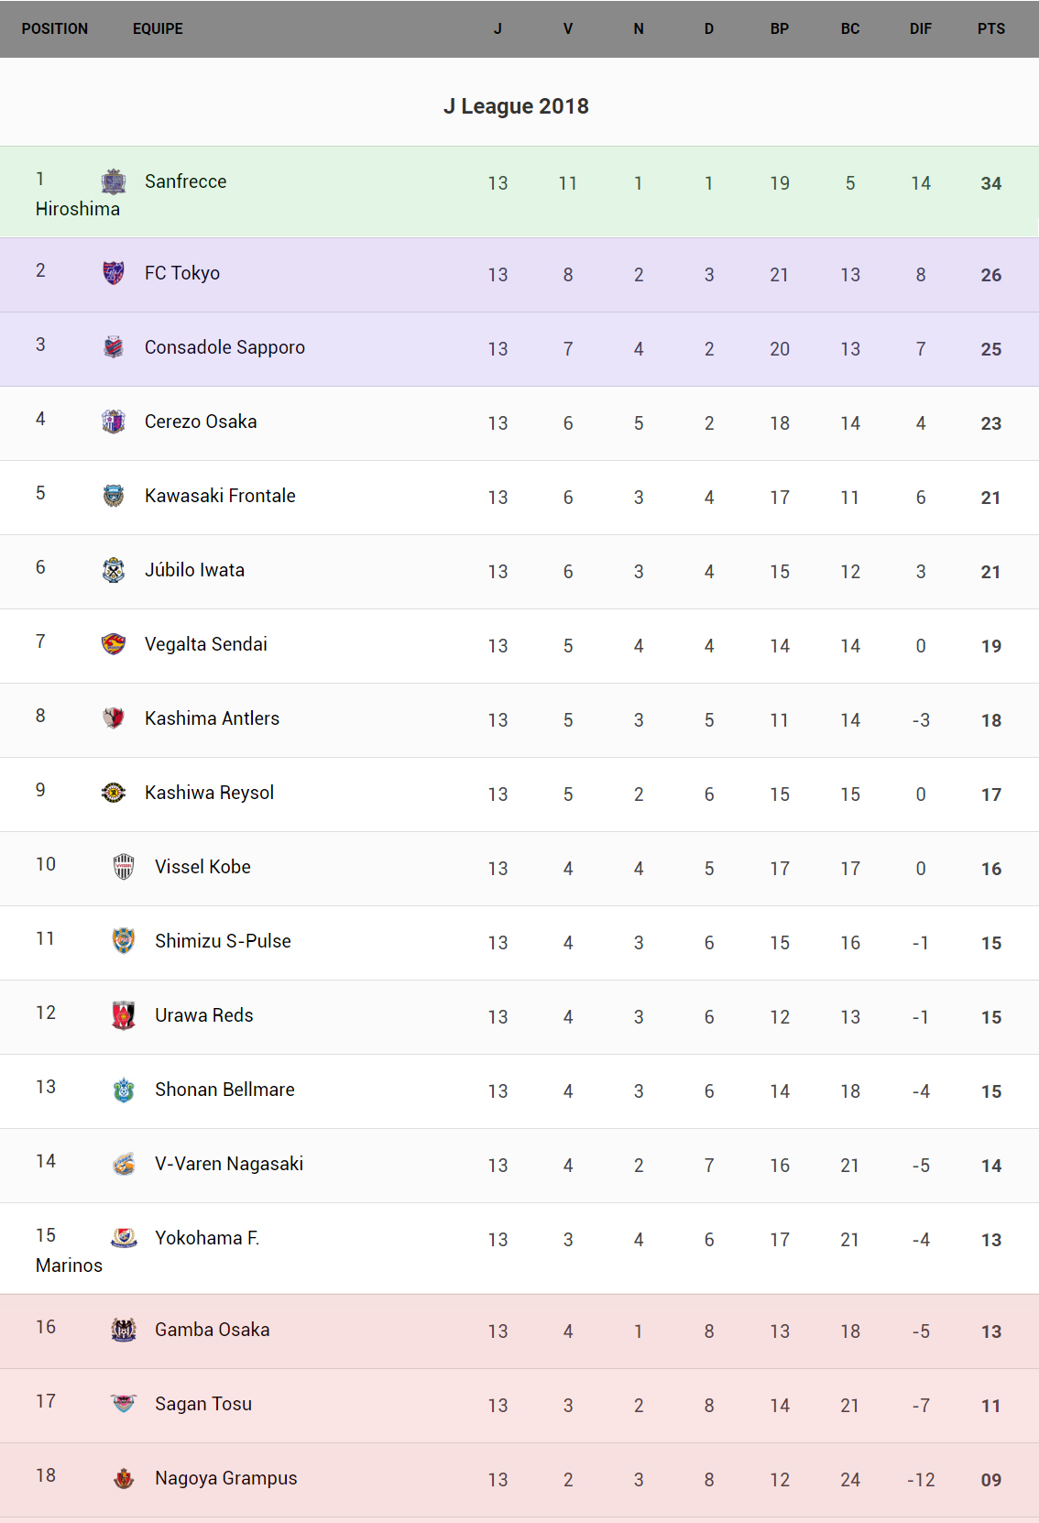
Task: Click the Nagoya Grampus crest icon
Action: (x=124, y=1478)
